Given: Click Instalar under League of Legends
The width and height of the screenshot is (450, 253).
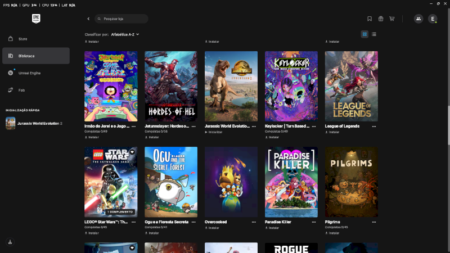Looking at the screenshot, I should tap(332, 132).
